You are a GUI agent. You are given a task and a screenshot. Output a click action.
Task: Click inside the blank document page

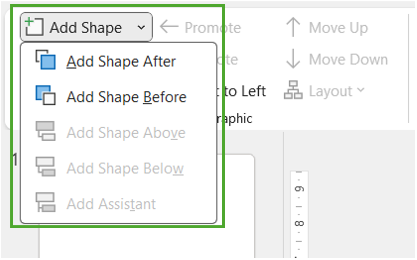[x=144, y=245]
